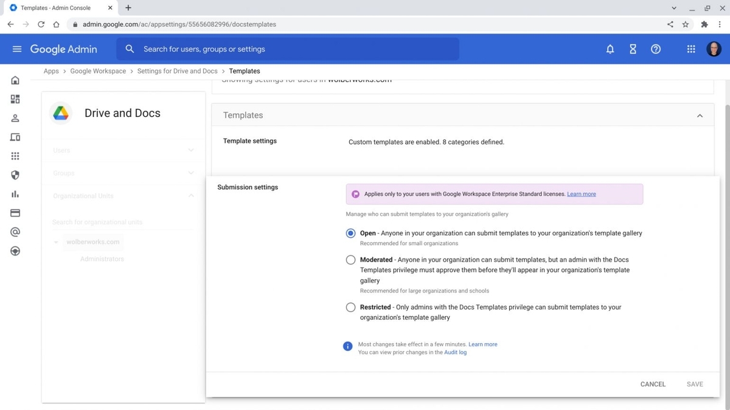This screenshot has width=730, height=410.
Task: Open the Security shield icon
Action: [15, 175]
